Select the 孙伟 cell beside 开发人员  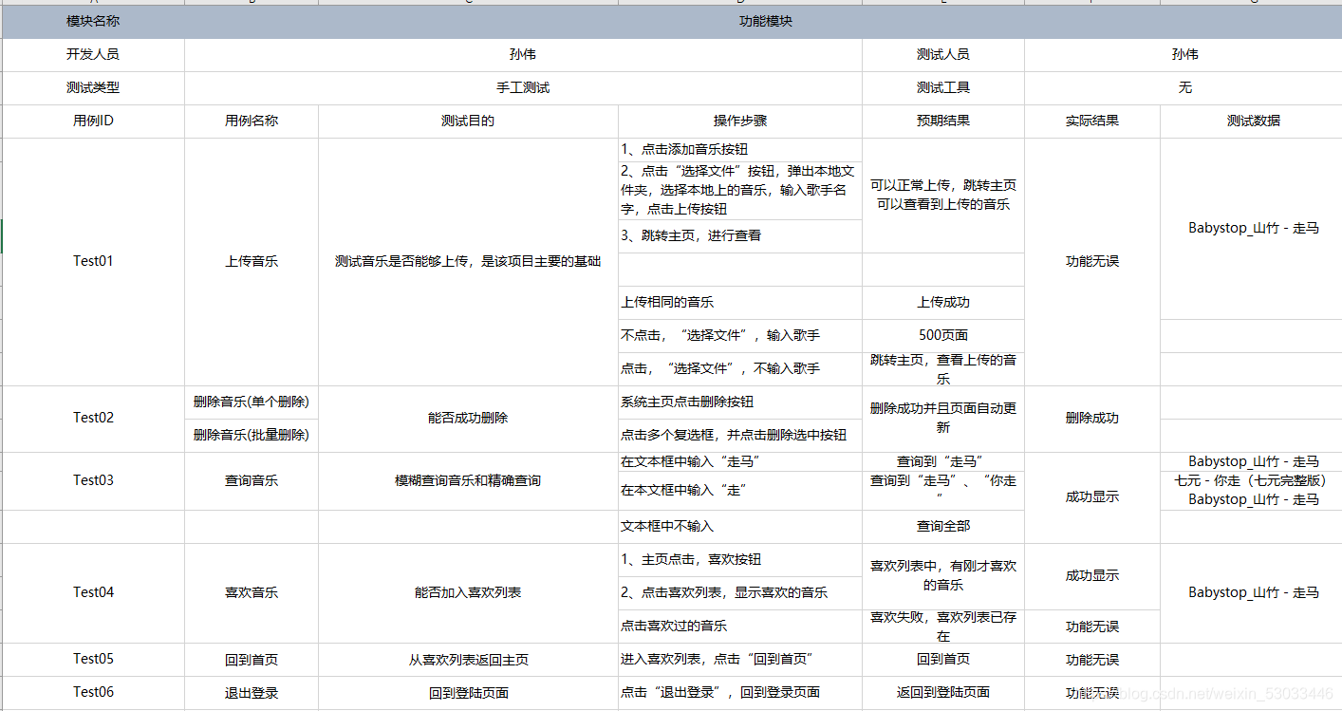point(523,55)
